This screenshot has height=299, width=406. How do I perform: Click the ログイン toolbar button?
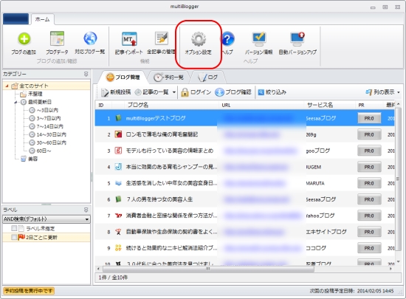[x=196, y=92]
